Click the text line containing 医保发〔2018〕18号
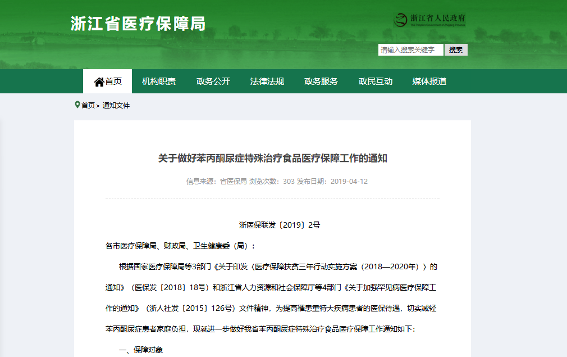Viewport: 567px width, 357px height. (x=271, y=287)
